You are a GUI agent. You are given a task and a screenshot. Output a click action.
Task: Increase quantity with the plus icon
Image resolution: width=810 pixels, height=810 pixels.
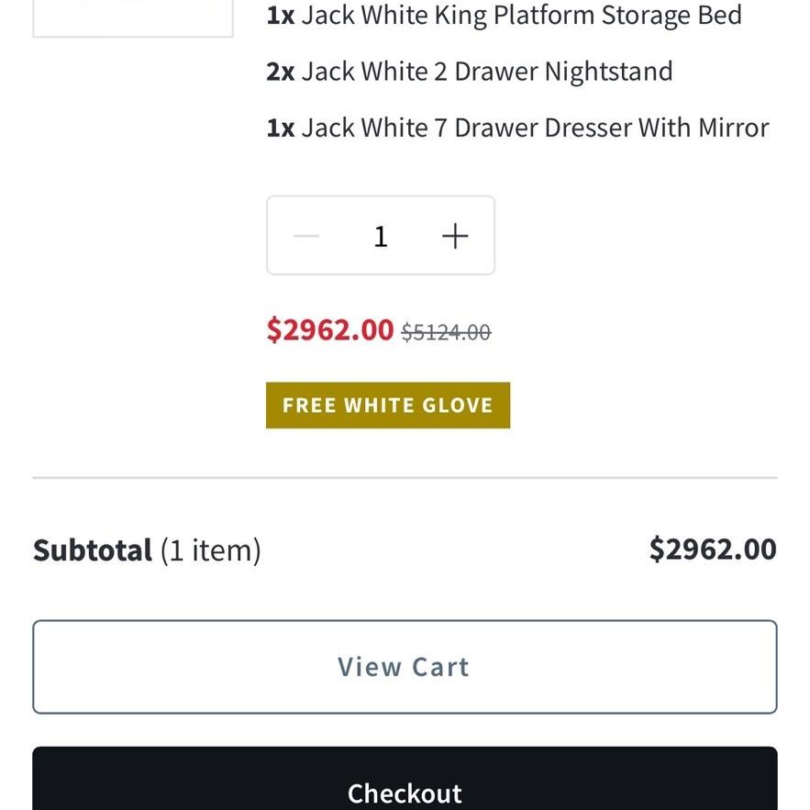455,236
